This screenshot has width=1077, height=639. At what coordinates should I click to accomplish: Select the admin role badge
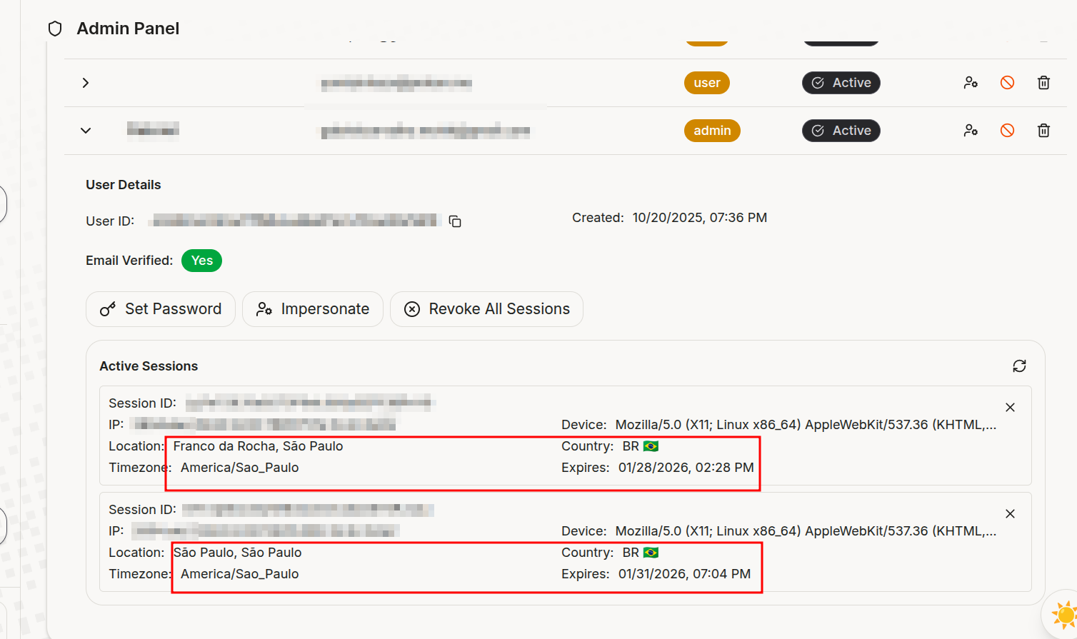tap(712, 131)
